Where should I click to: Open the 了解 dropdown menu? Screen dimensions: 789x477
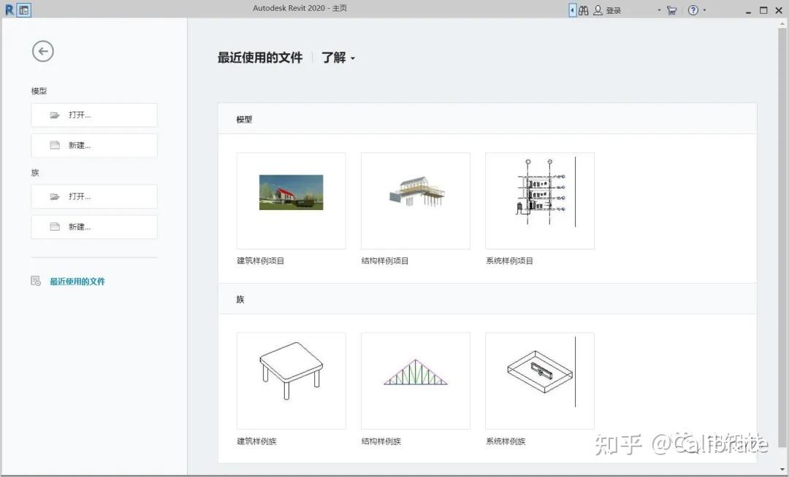pos(338,58)
